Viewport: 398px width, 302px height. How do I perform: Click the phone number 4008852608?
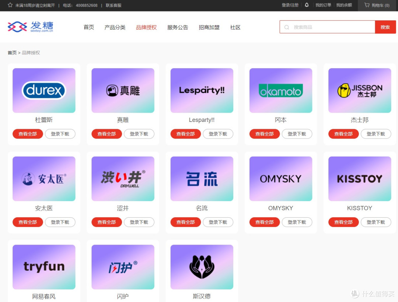coord(87,5)
